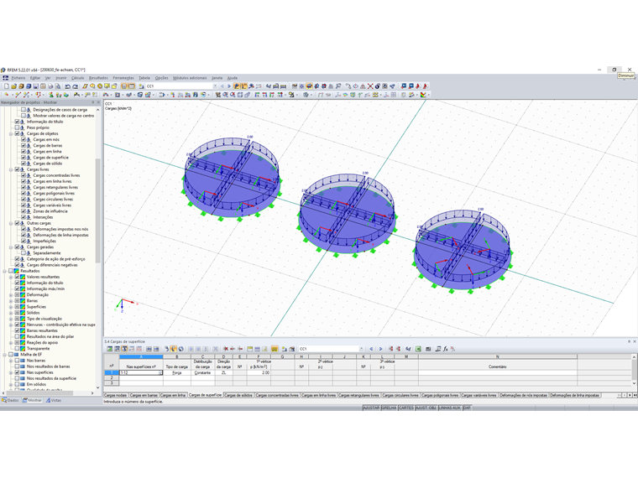Screen dimensions: 638x478
Task: Click the Força cell in the table
Action: click(x=176, y=372)
